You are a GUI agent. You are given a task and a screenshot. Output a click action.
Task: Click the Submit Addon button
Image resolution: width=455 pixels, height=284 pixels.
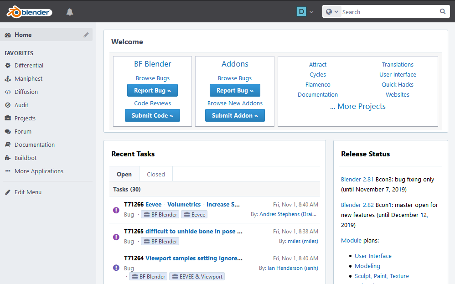235,115
